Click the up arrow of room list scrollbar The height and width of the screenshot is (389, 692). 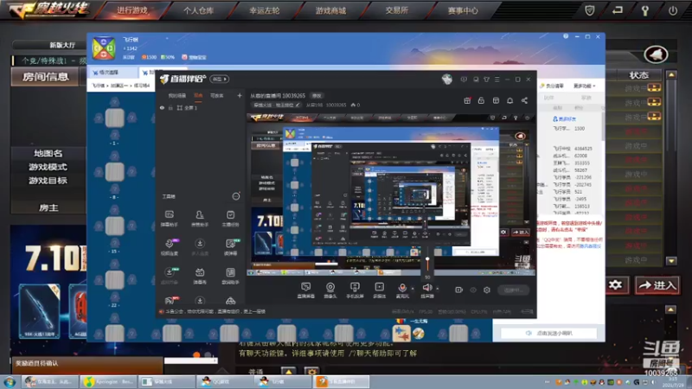pos(671,74)
